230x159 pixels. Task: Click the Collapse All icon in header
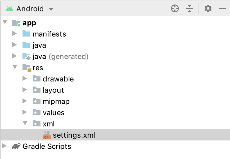(189, 8)
